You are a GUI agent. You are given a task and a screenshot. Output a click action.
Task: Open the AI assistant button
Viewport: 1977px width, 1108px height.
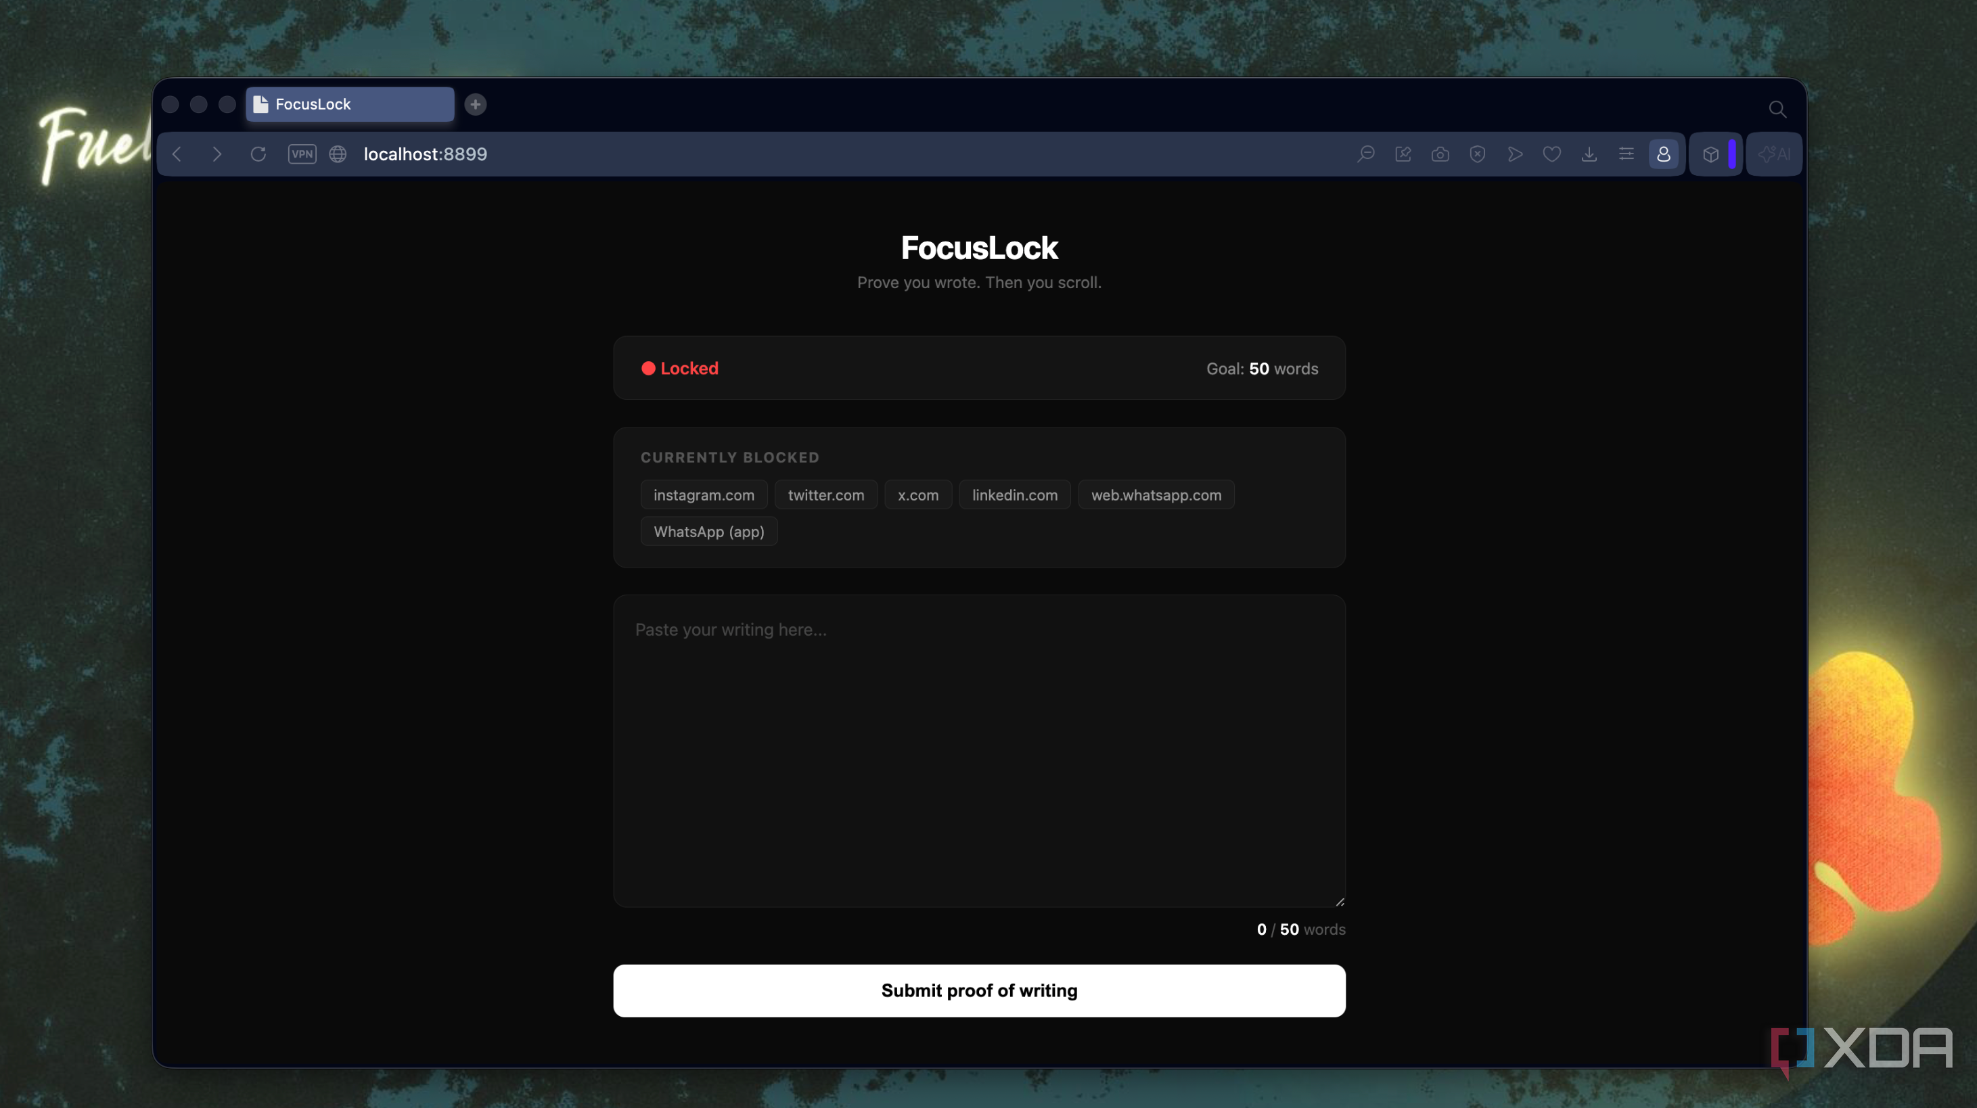coord(1775,154)
